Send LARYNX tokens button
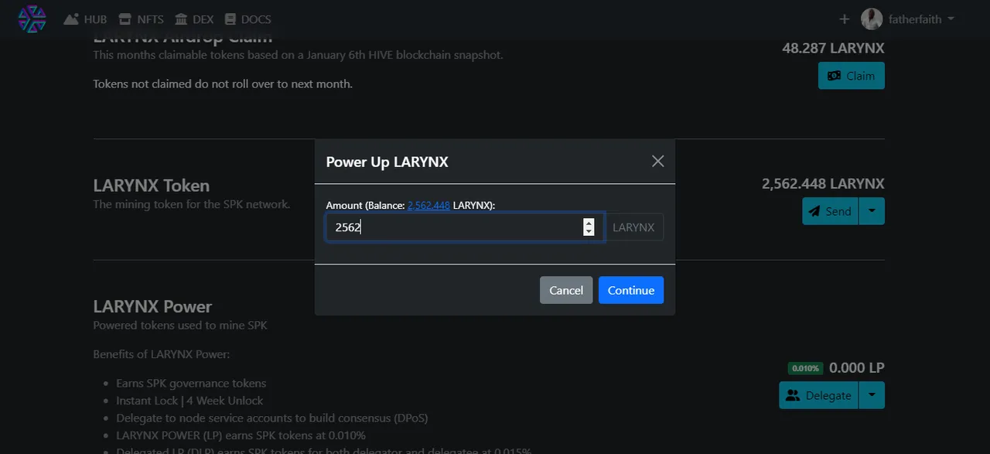The height and width of the screenshot is (454, 990). click(830, 211)
